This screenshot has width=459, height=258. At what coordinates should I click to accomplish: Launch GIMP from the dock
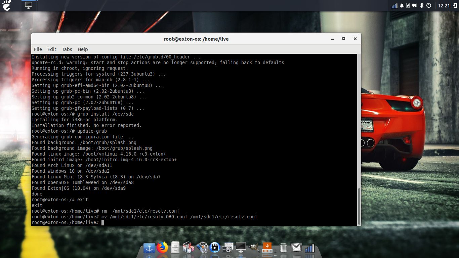[x=254, y=248]
